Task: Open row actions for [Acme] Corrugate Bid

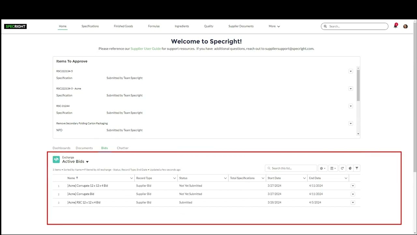Action: (x=352, y=194)
